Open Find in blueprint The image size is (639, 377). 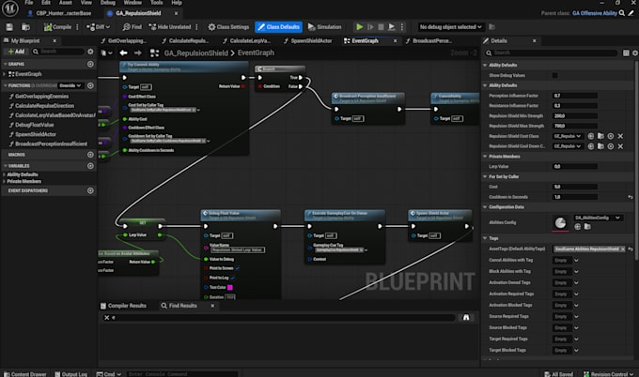[x=132, y=27]
